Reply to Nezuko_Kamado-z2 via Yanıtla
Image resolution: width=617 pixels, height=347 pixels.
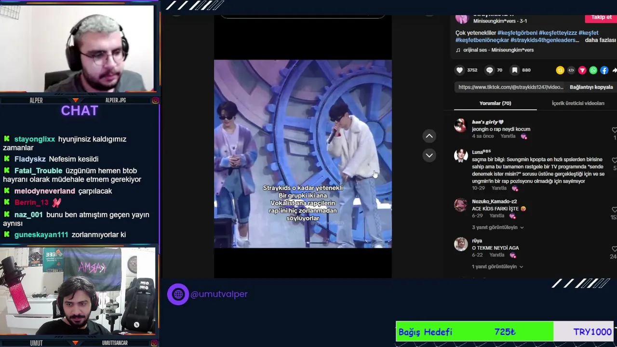[x=497, y=216]
